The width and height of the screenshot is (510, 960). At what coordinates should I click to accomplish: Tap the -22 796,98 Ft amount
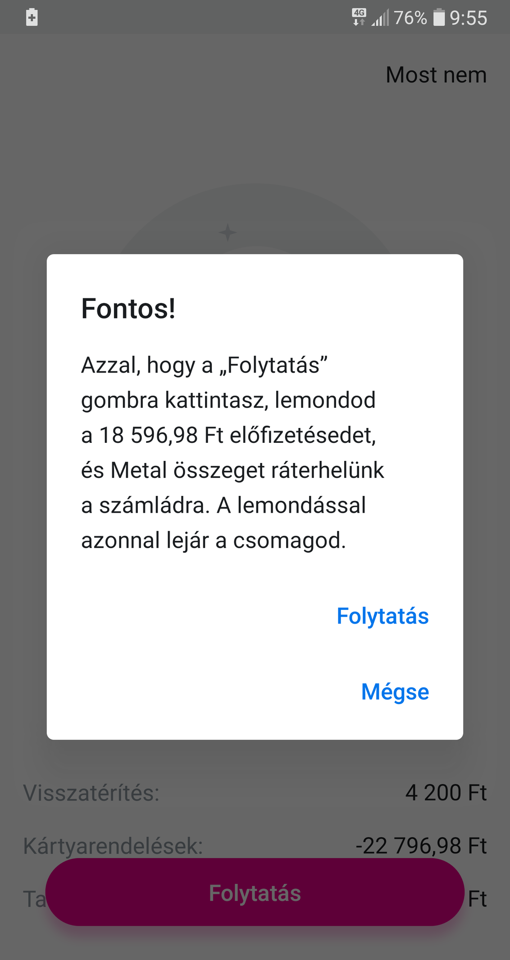tap(421, 846)
